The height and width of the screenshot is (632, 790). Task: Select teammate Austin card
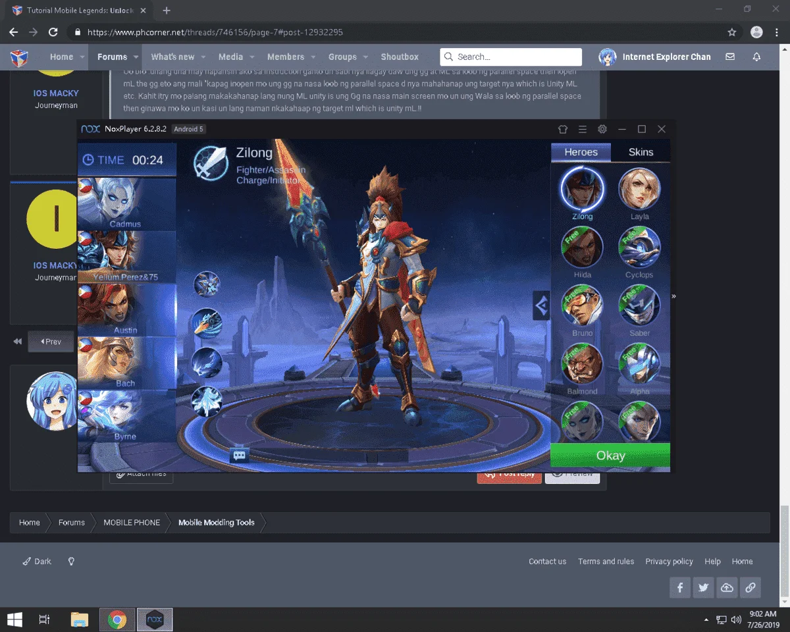(127, 310)
